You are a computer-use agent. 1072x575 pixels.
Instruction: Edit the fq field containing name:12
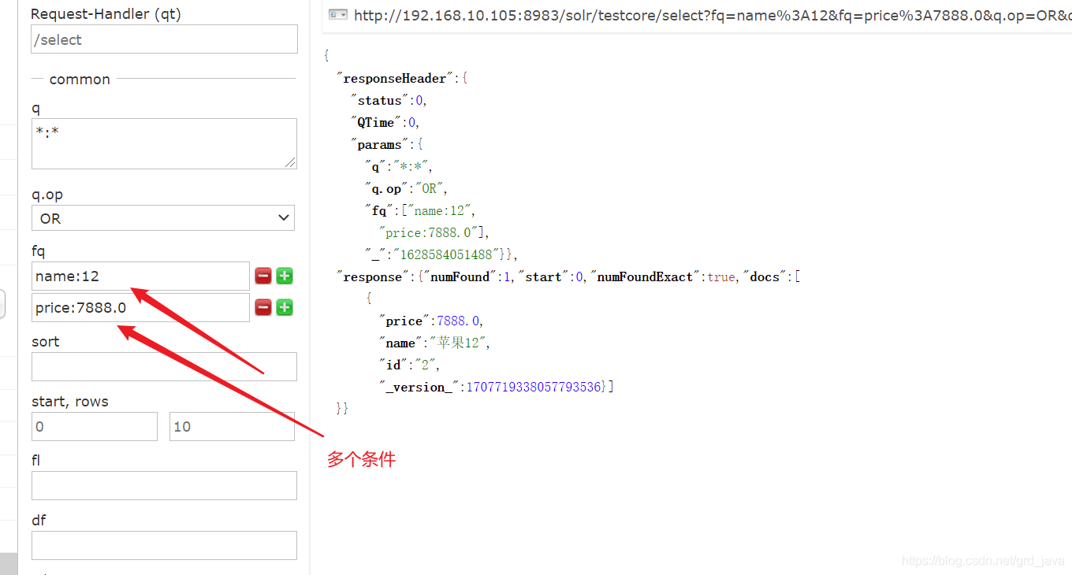[140, 276]
